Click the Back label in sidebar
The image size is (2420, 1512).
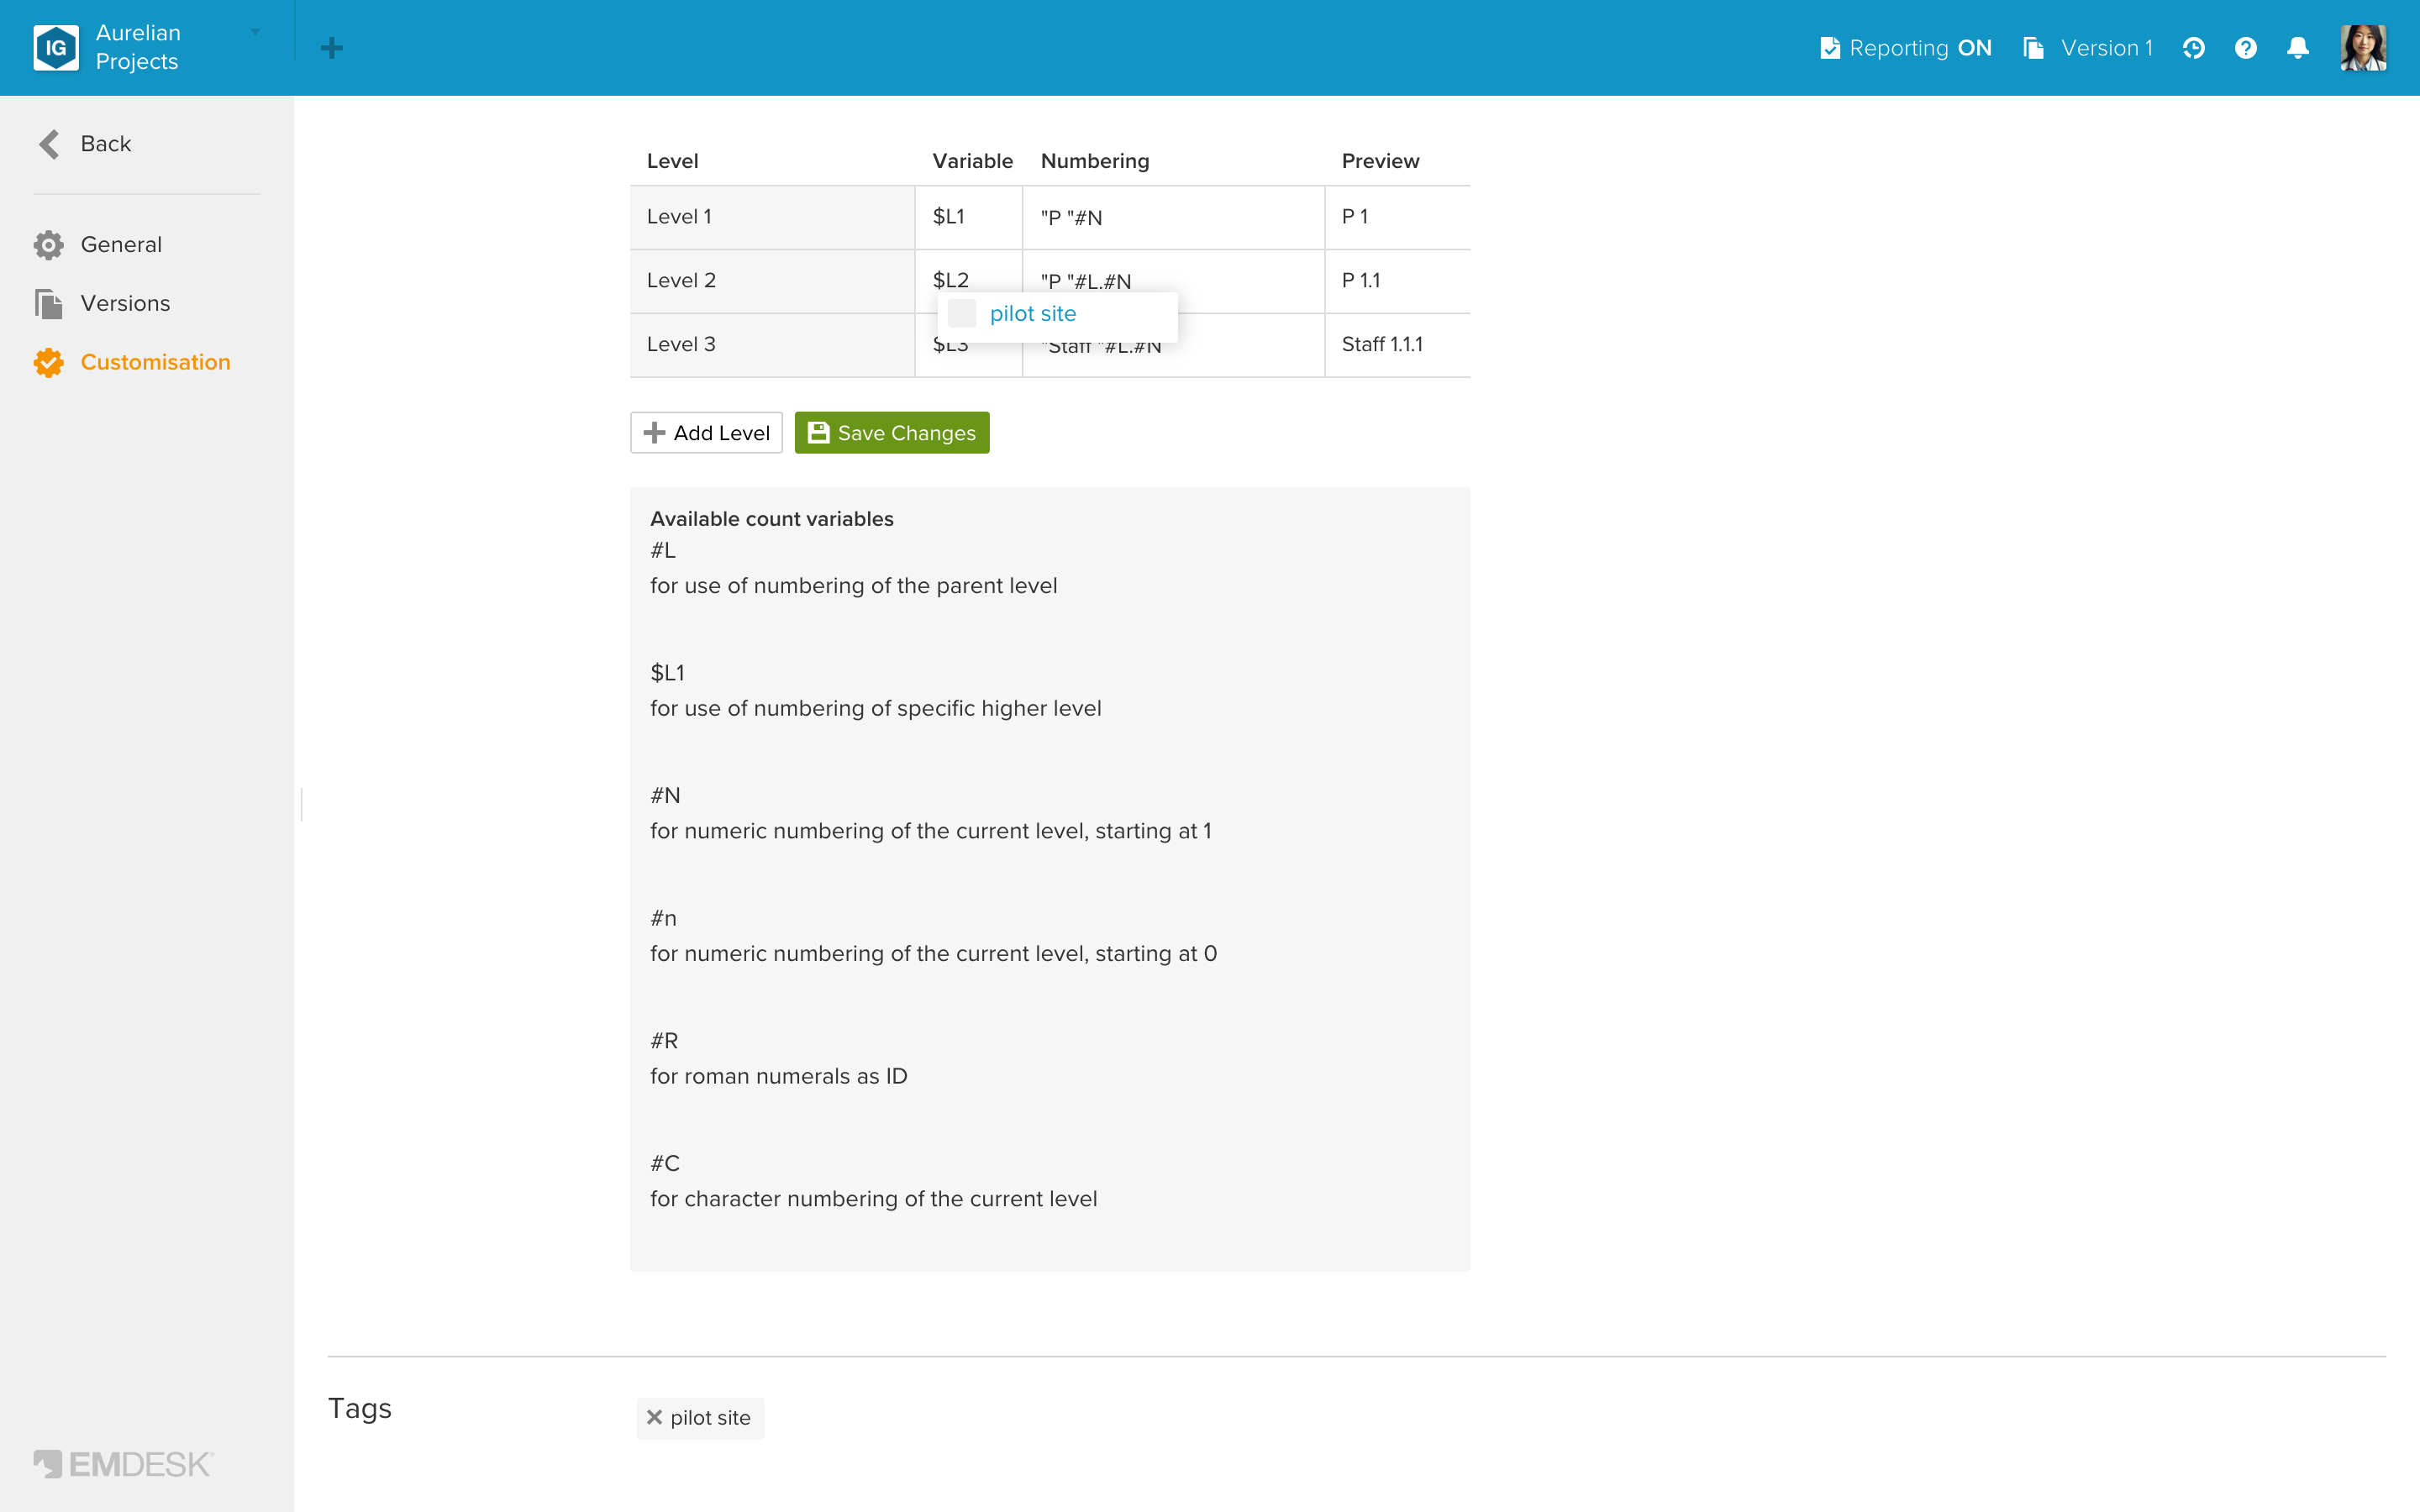(x=105, y=144)
